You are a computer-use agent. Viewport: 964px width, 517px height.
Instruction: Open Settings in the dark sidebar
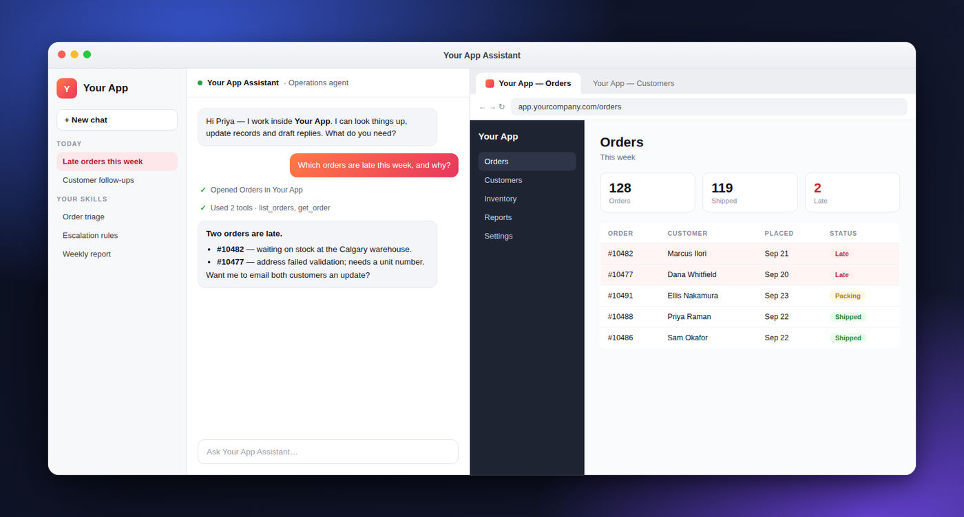coord(527,236)
